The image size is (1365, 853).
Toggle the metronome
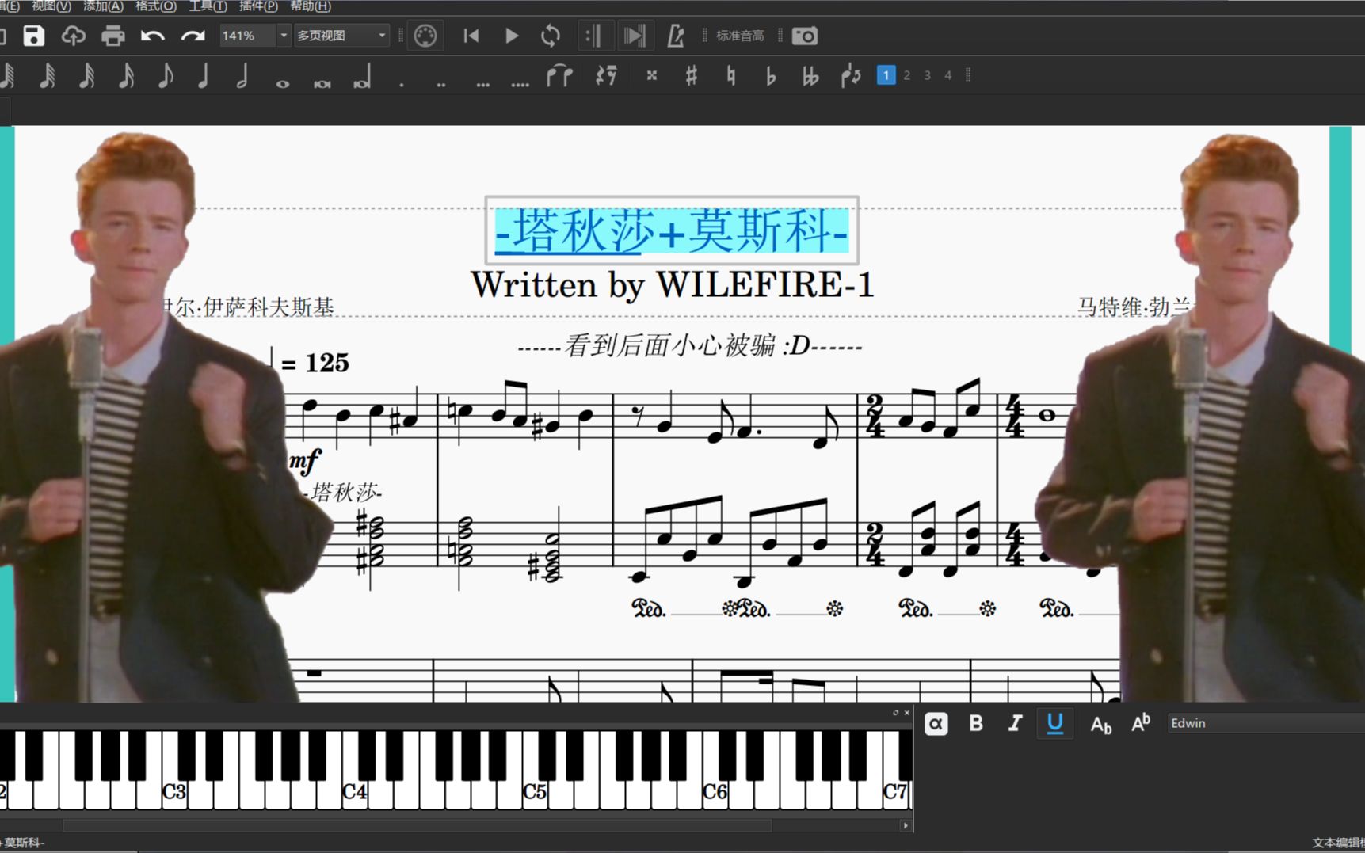pos(675,36)
